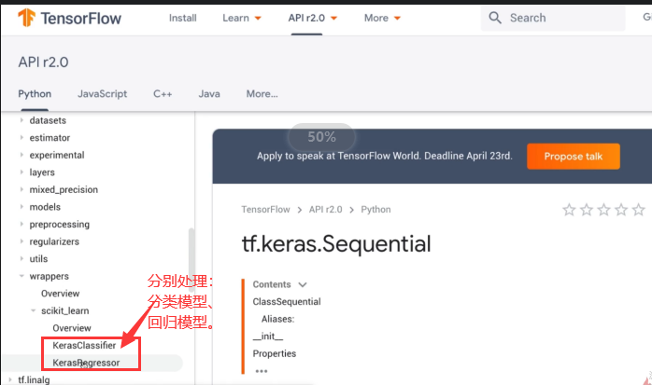Open Overview under wrappers
Viewport: 652px width, 385px height.
point(61,294)
